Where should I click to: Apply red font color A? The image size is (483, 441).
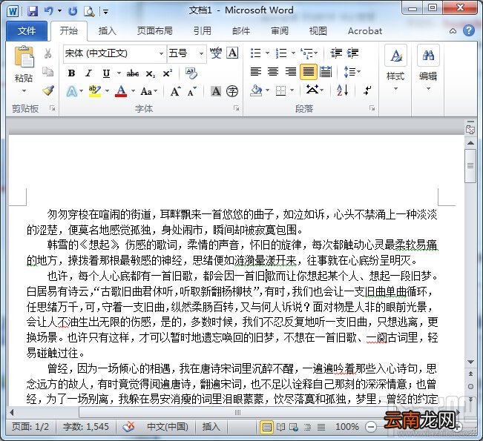coord(121,91)
